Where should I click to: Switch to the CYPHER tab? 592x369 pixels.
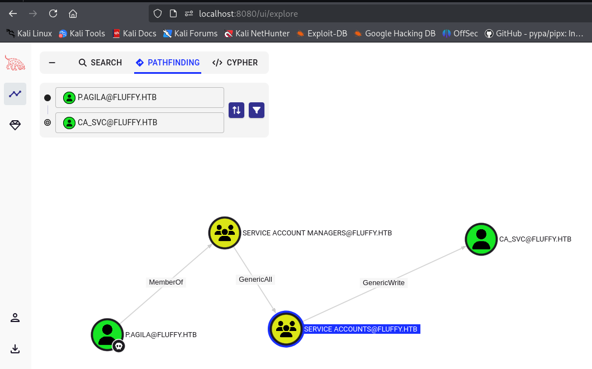pyautogui.click(x=235, y=63)
